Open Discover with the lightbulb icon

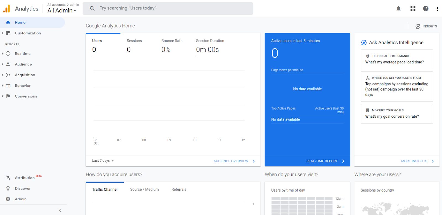8,188
